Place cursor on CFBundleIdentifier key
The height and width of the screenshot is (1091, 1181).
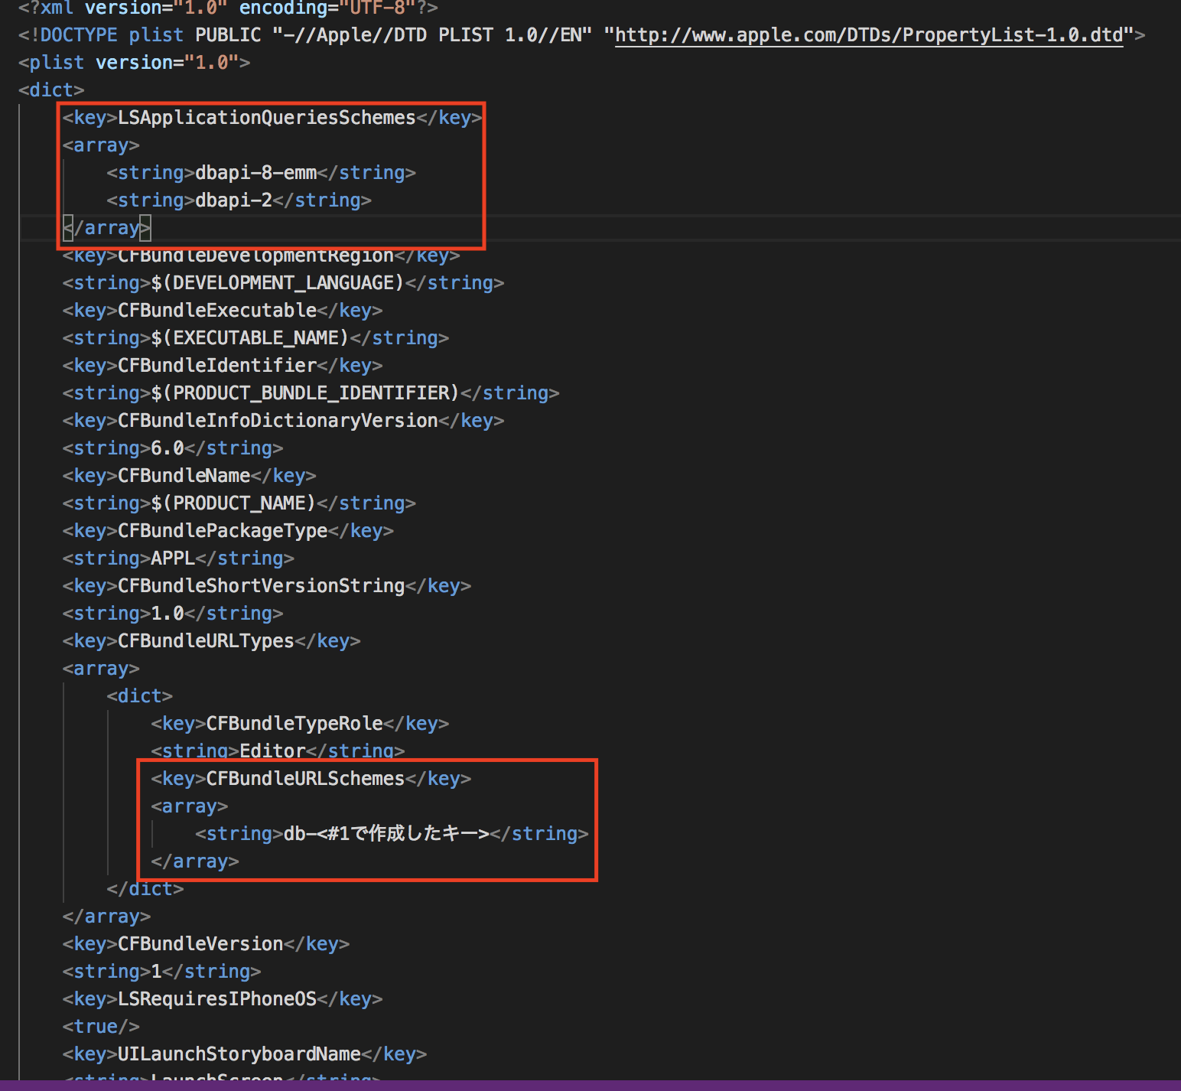click(x=216, y=366)
